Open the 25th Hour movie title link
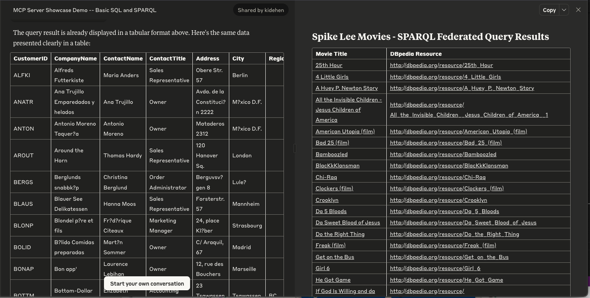 (329, 65)
